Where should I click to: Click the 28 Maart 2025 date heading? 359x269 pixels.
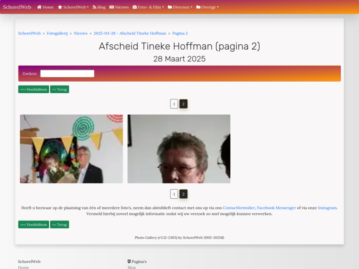179,59
